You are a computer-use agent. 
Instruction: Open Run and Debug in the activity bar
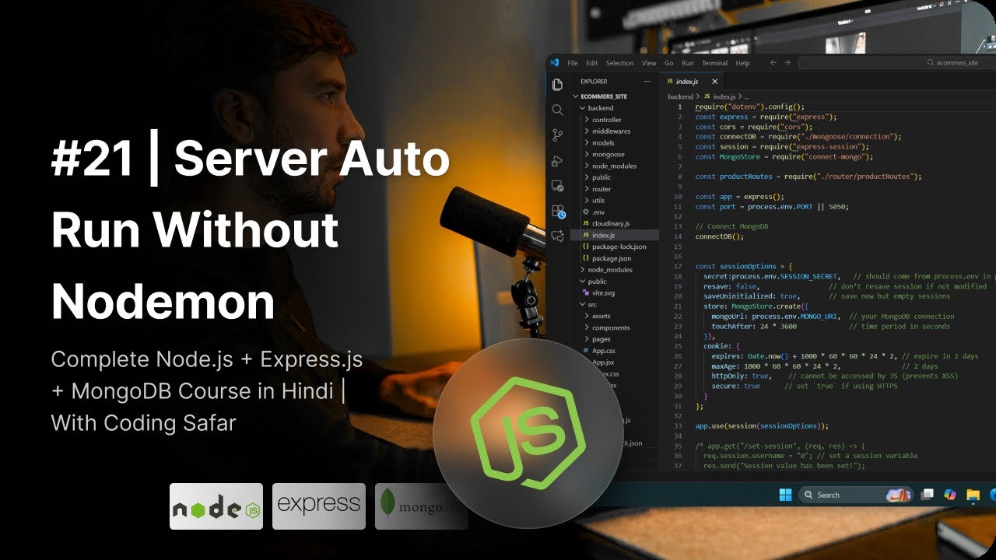point(557,161)
